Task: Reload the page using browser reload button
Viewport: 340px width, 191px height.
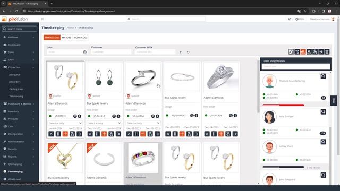Action: (16, 11)
